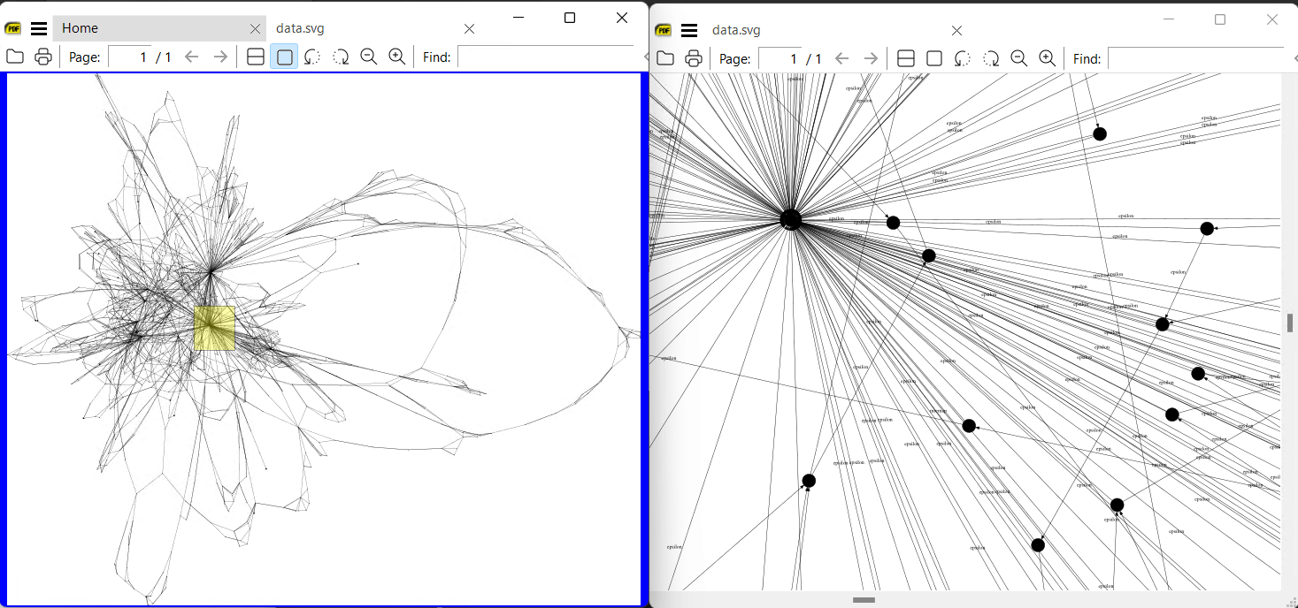Zoom in icon in left window
The height and width of the screenshot is (608, 1298).
tap(397, 57)
